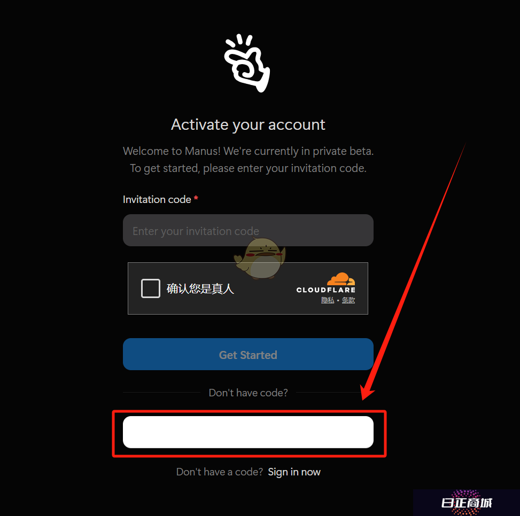Open the 条款 terms link
The width and height of the screenshot is (520, 516).
[348, 300]
